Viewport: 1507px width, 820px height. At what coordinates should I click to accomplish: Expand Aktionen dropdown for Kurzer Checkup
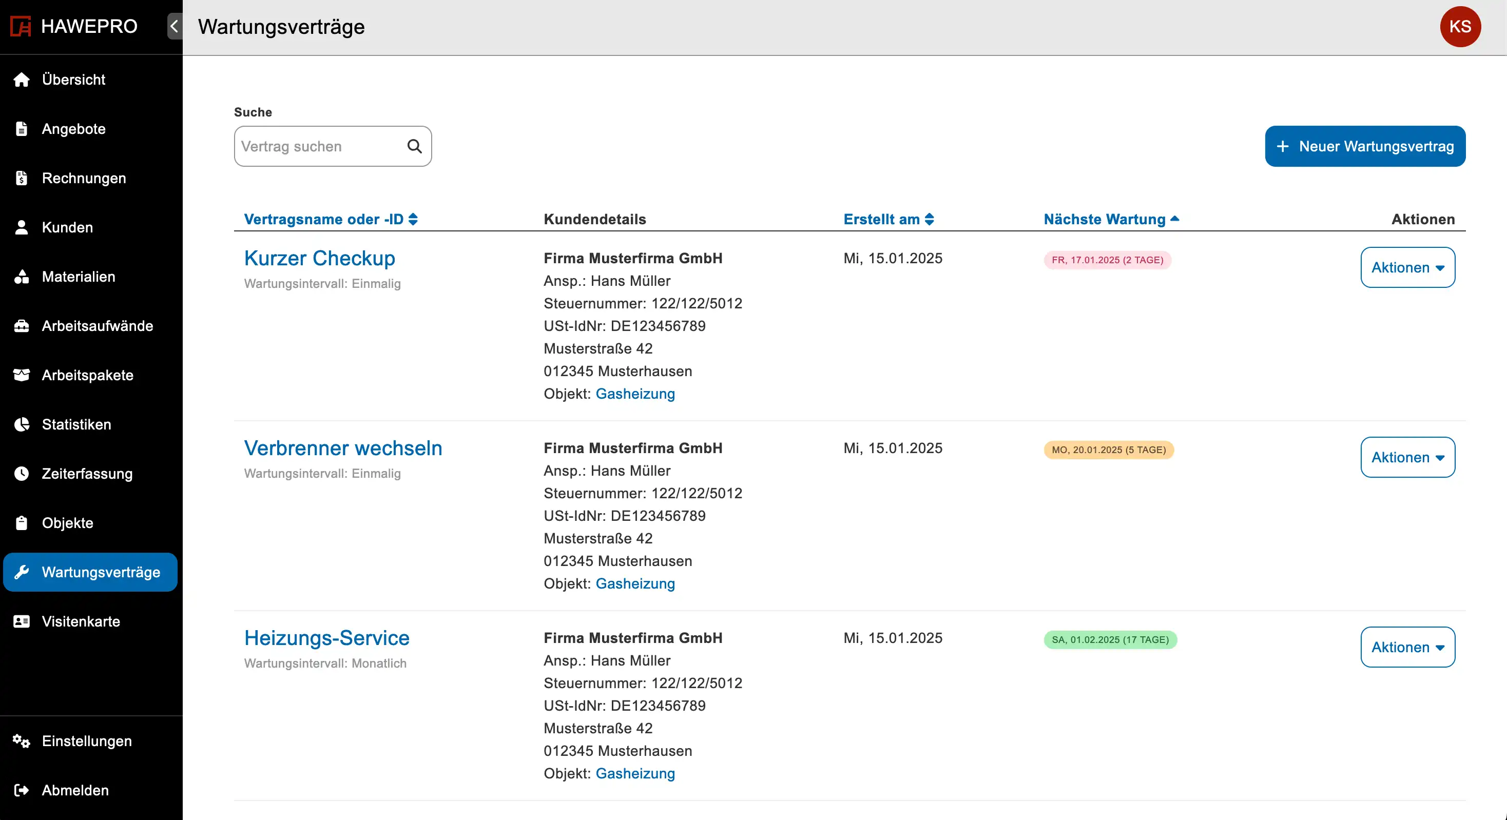(x=1407, y=268)
